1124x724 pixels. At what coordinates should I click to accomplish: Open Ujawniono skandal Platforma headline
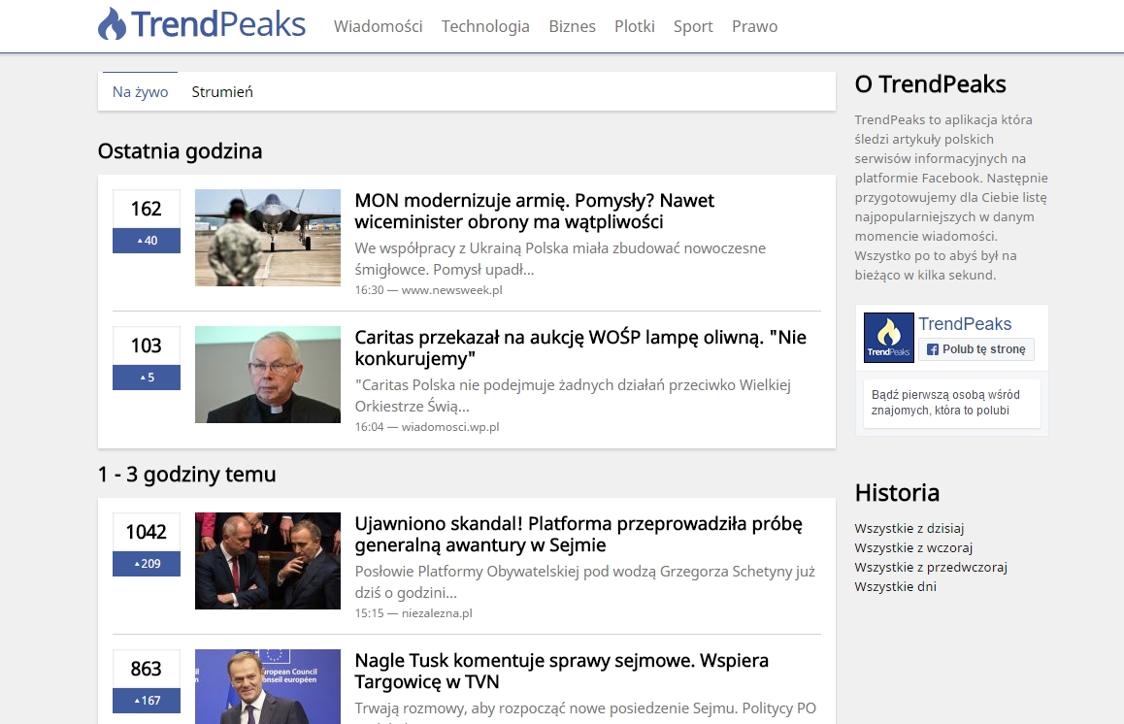click(579, 534)
